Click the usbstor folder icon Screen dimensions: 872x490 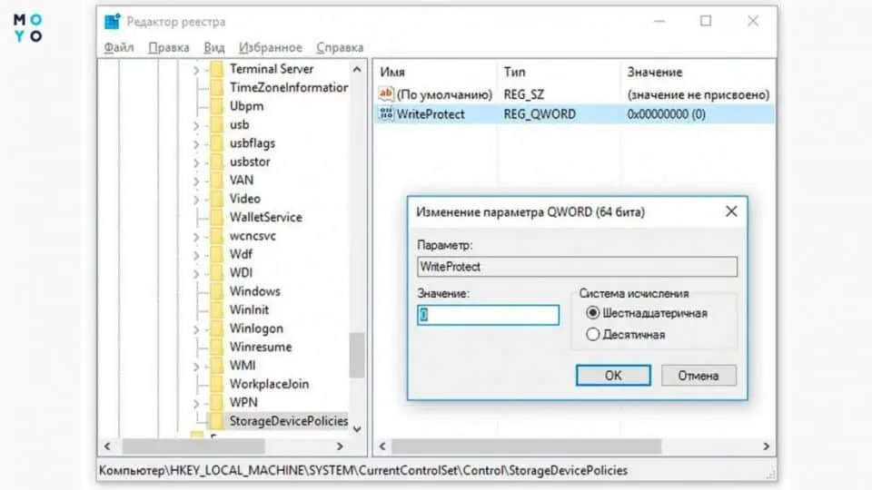click(x=216, y=162)
